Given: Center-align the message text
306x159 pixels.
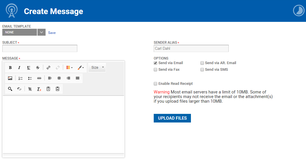Looking at the screenshot, I should click(59, 78).
